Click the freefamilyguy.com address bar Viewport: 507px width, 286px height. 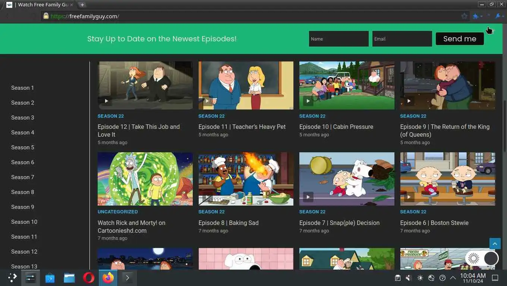tap(253, 16)
